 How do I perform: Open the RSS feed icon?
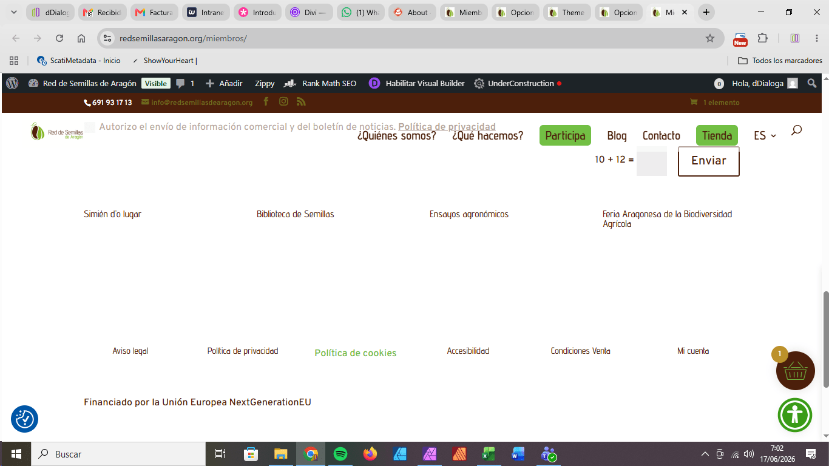(301, 101)
